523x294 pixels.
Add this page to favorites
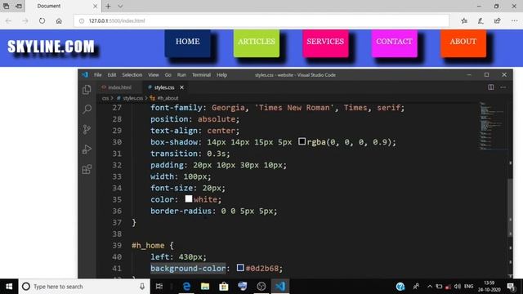point(464,20)
